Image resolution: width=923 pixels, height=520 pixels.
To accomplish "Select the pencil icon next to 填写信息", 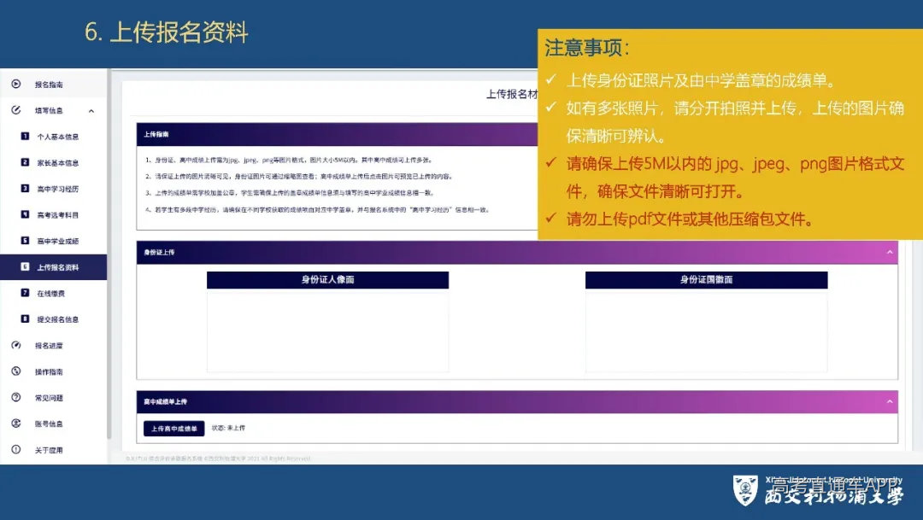I will [x=16, y=111].
